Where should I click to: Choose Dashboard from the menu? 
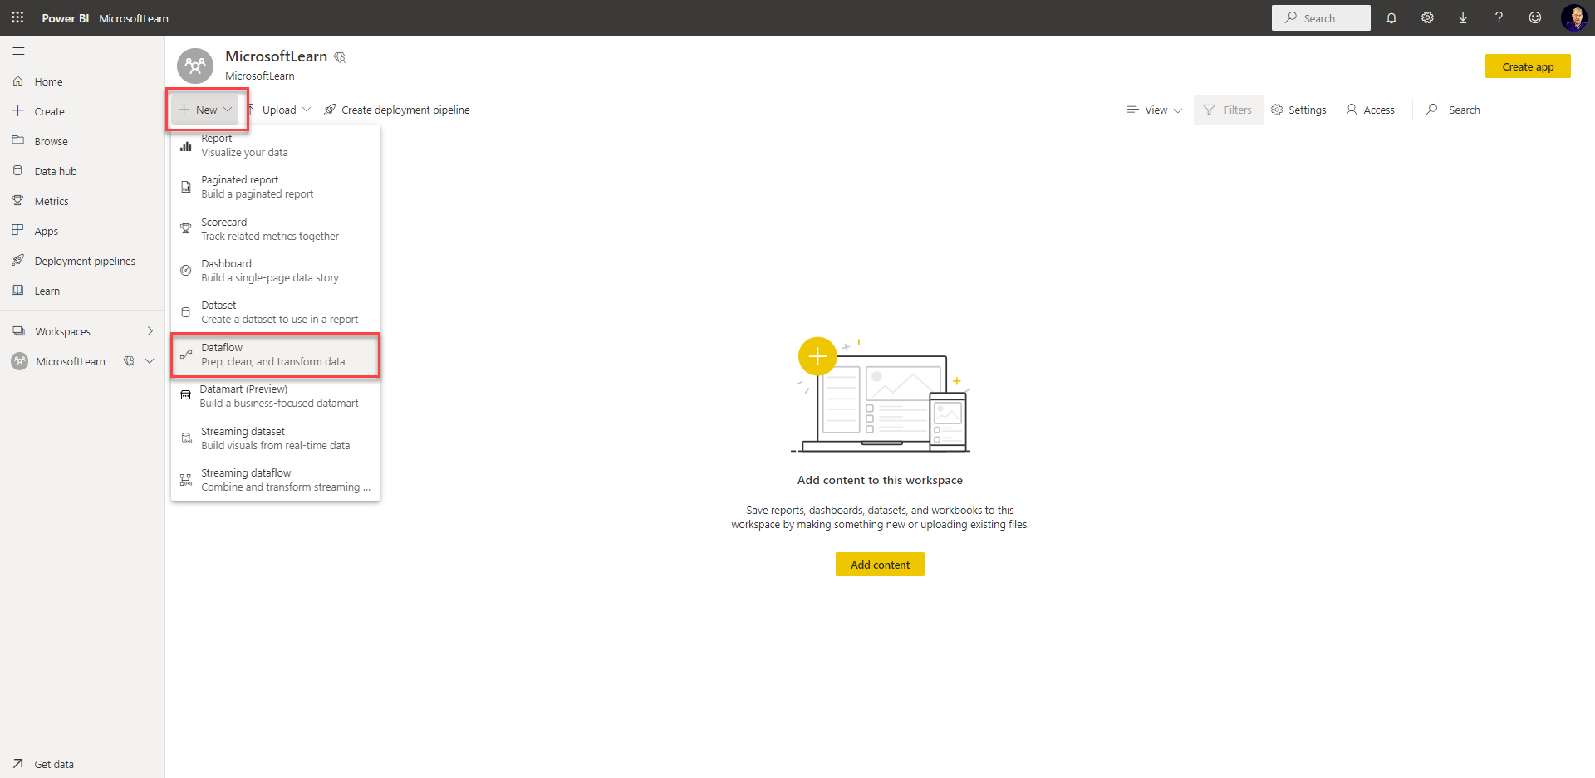(276, 271)
